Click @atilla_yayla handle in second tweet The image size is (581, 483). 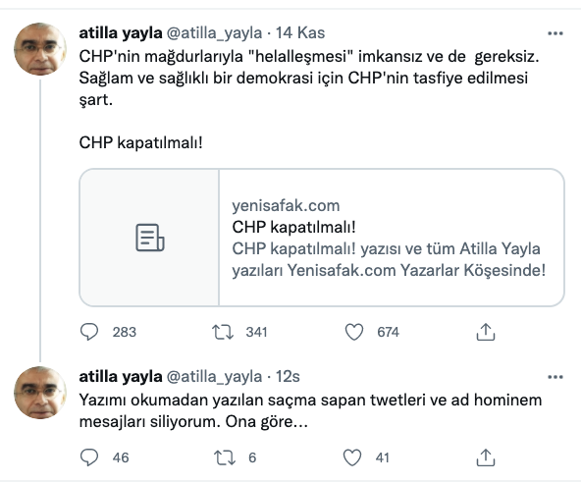coord(214,377)
